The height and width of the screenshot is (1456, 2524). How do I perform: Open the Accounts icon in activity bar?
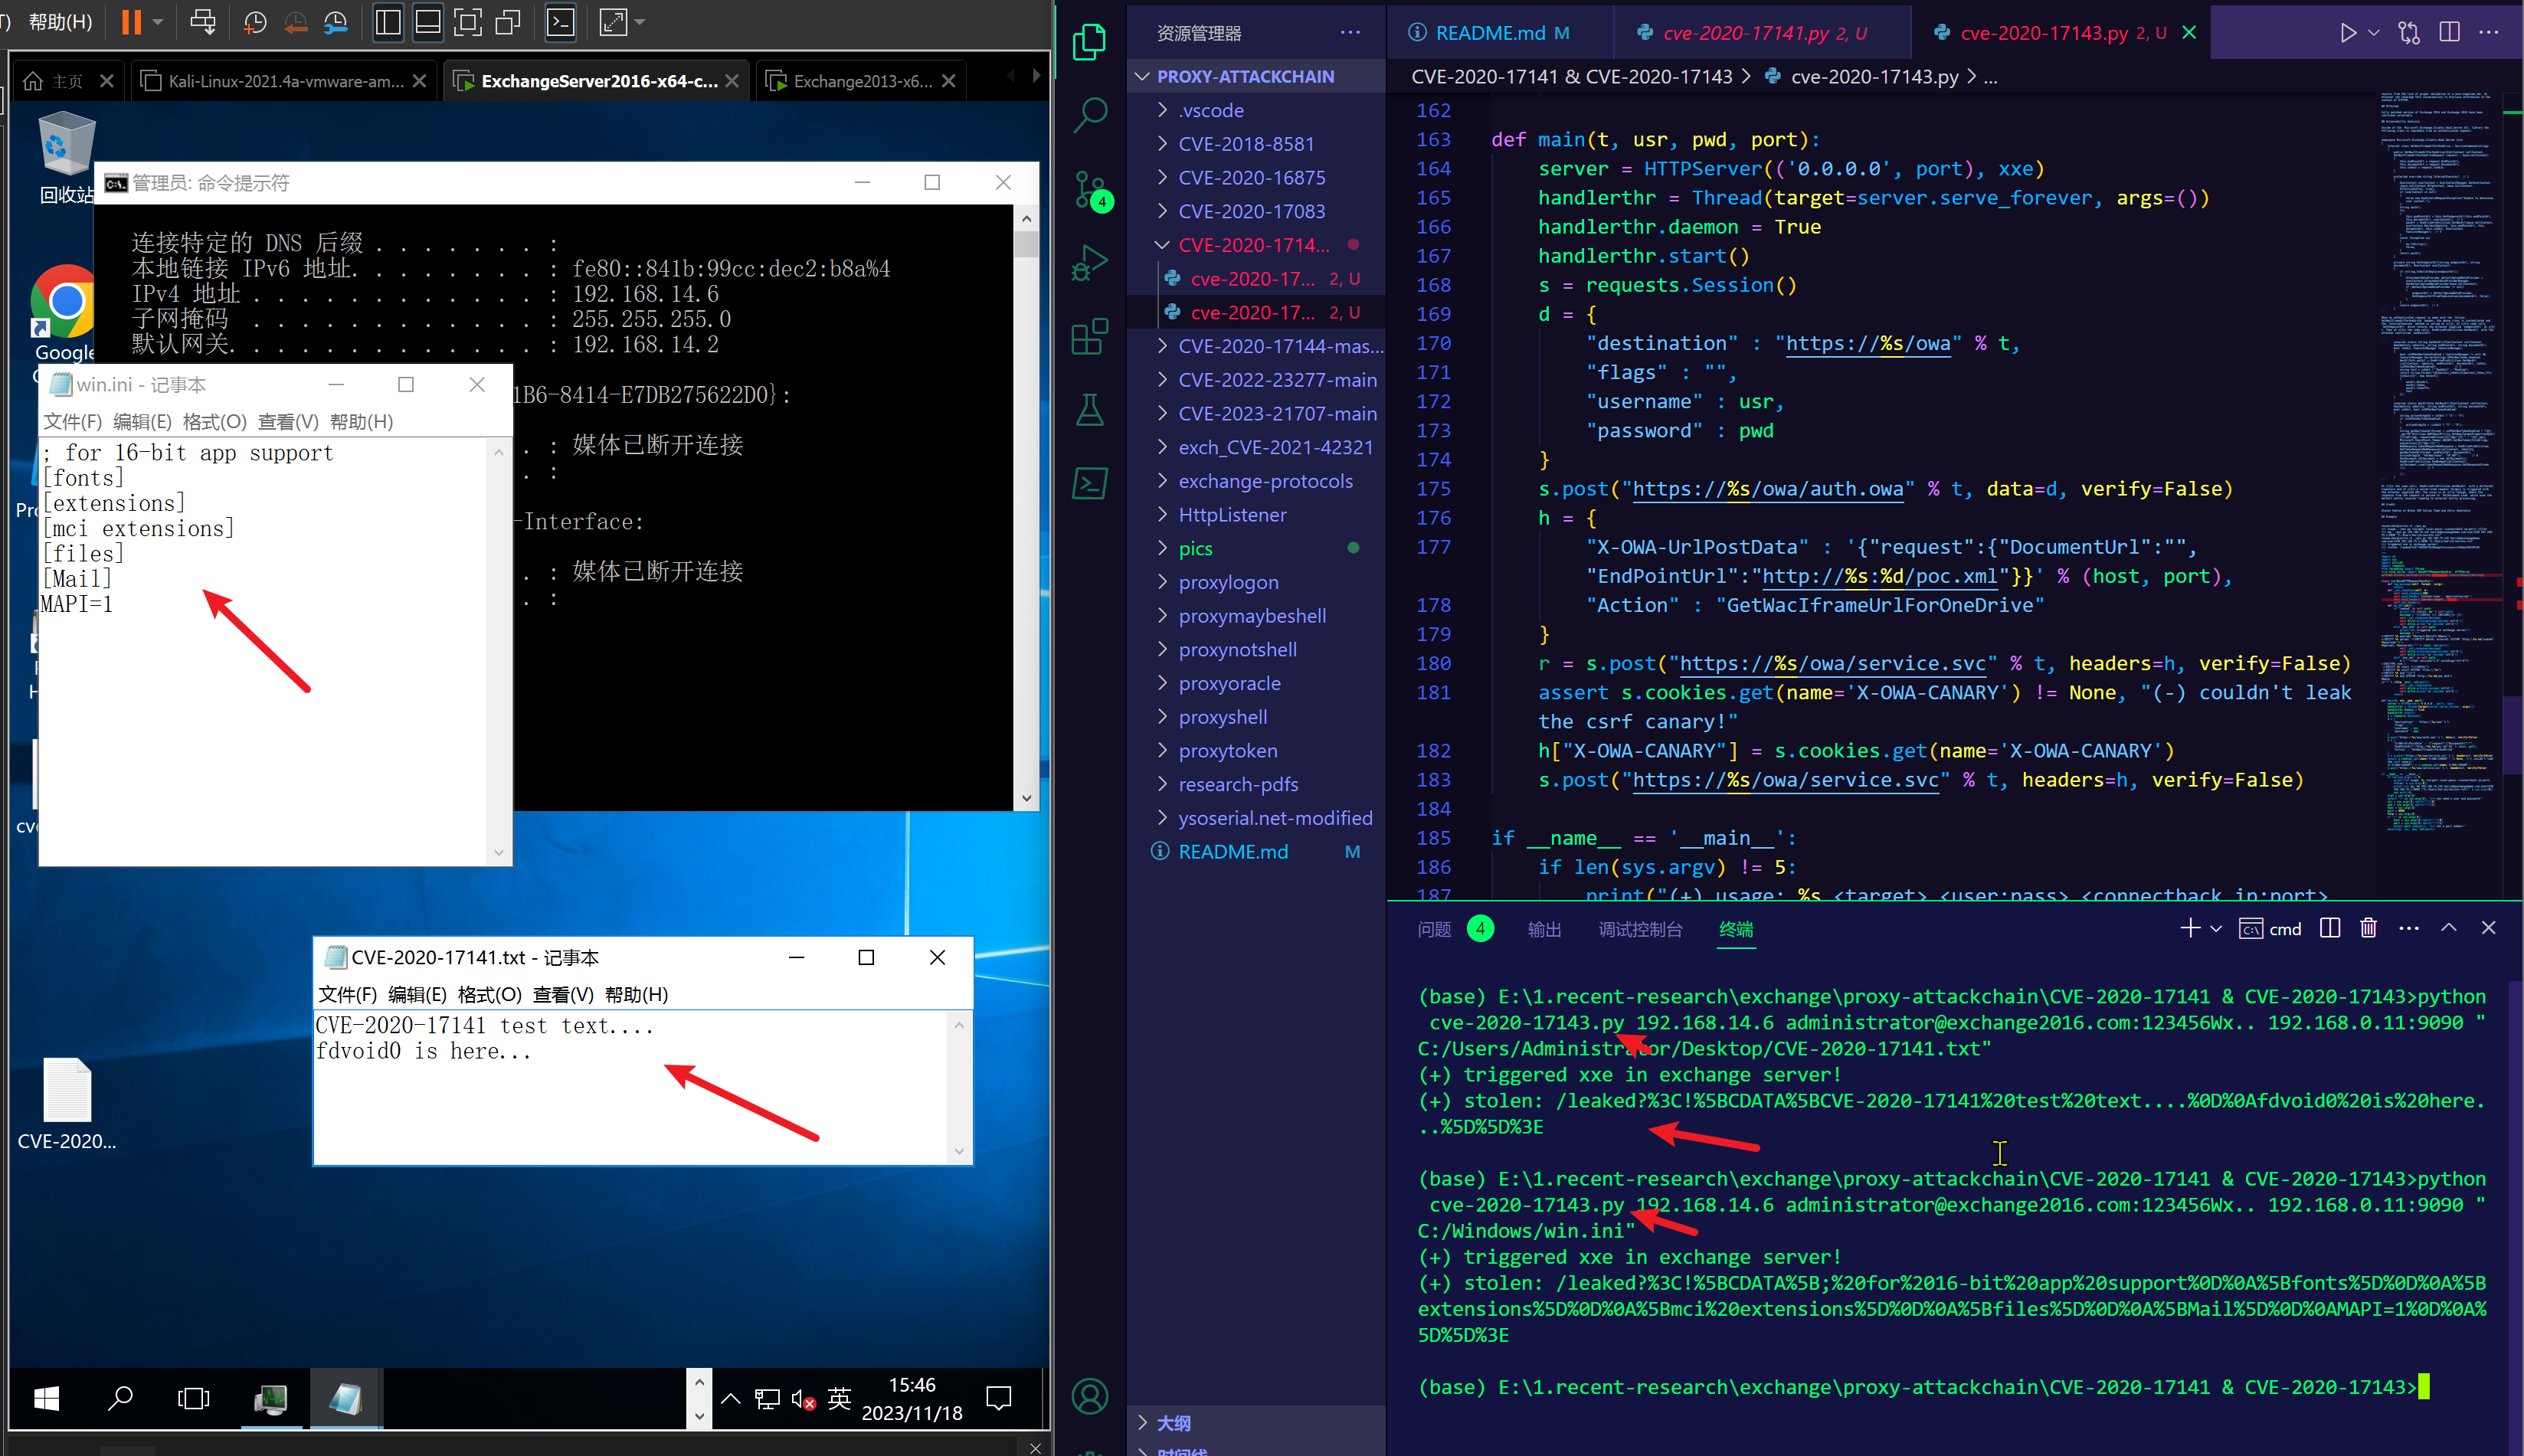click(1089, 1396)
